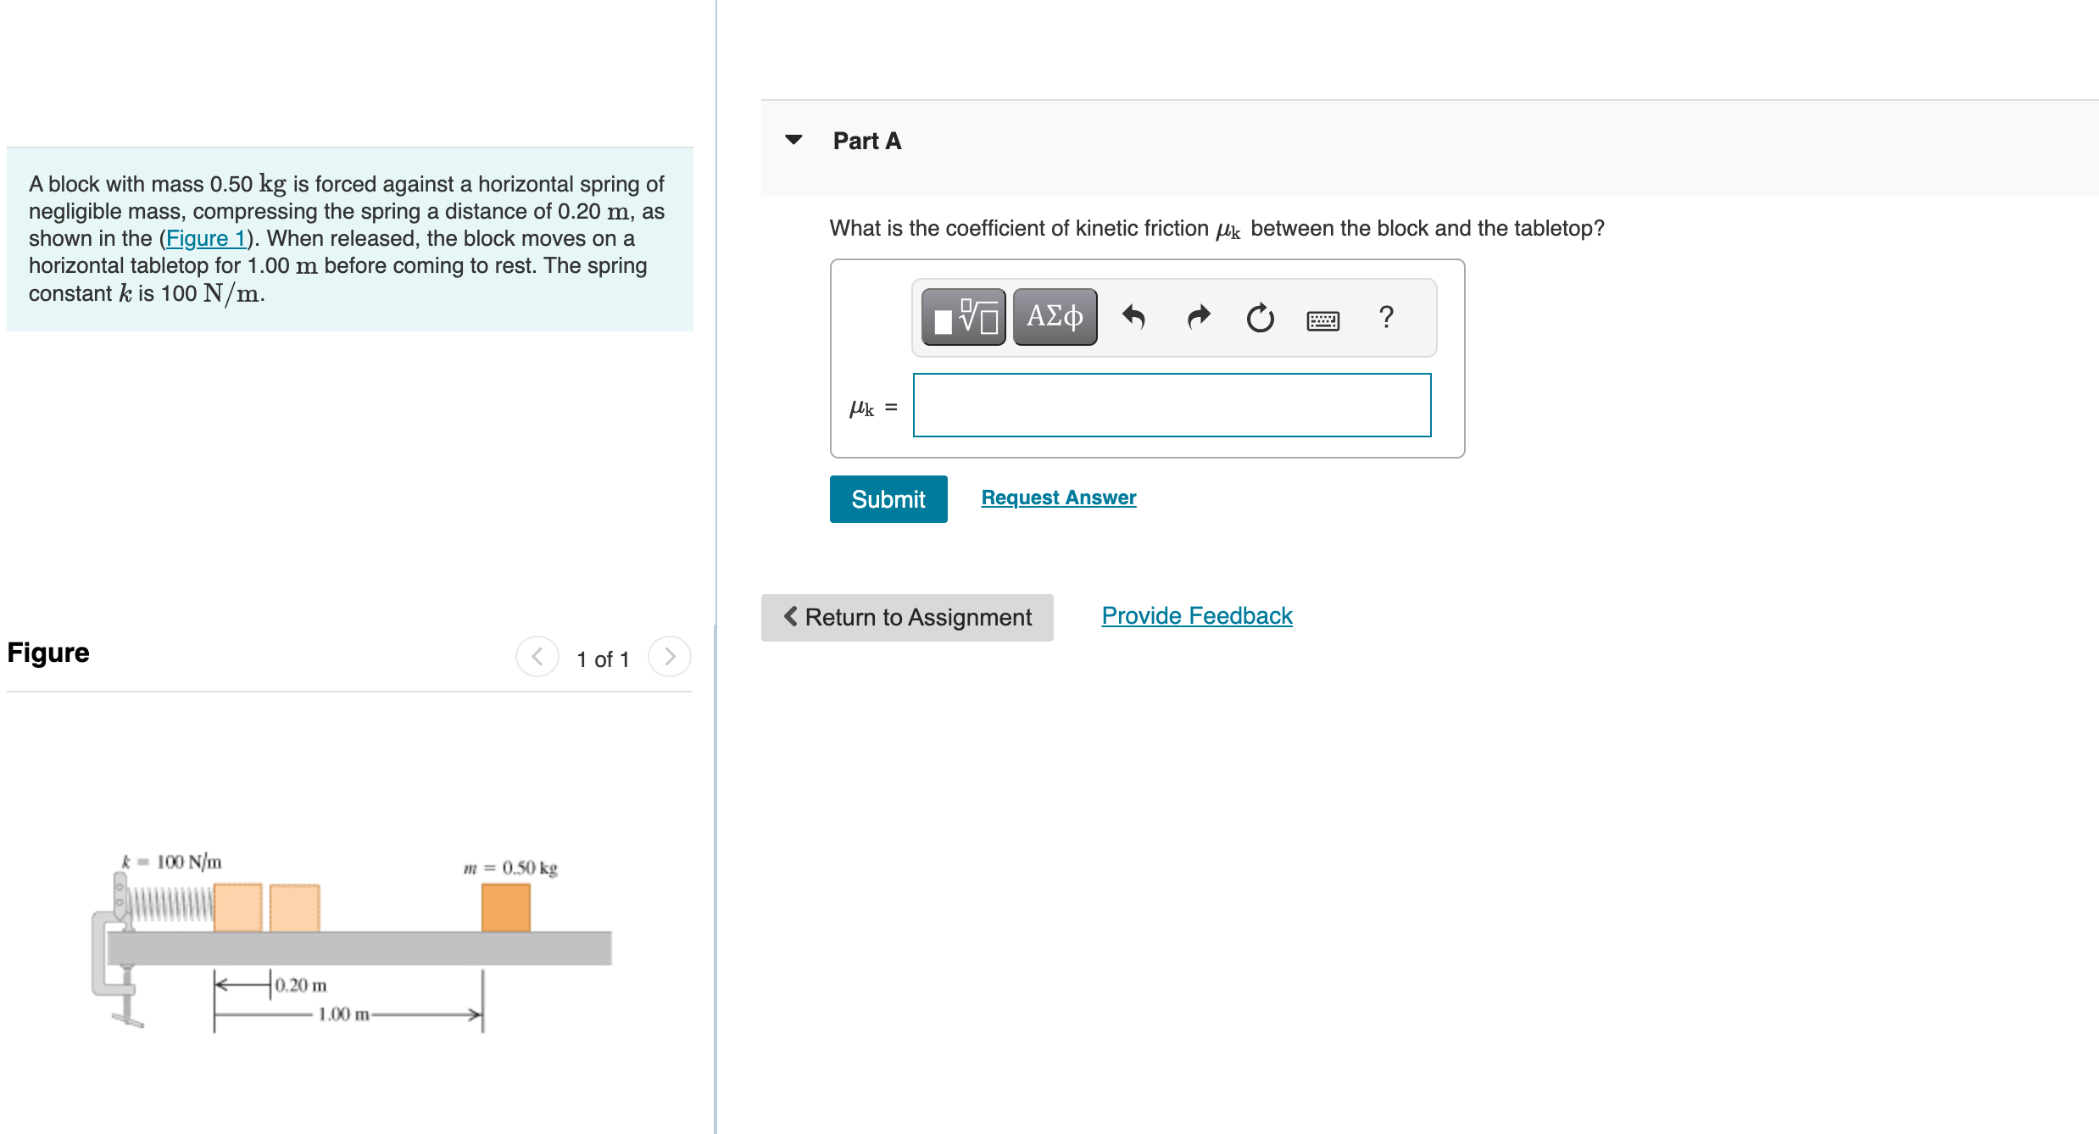Open the Greek symbols ΑΣΦ palette

1054,316
